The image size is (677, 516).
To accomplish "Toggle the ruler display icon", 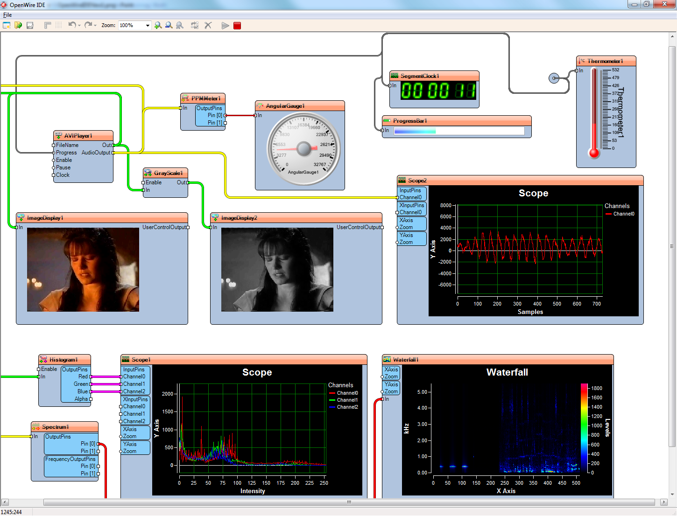I will (48, 25).
